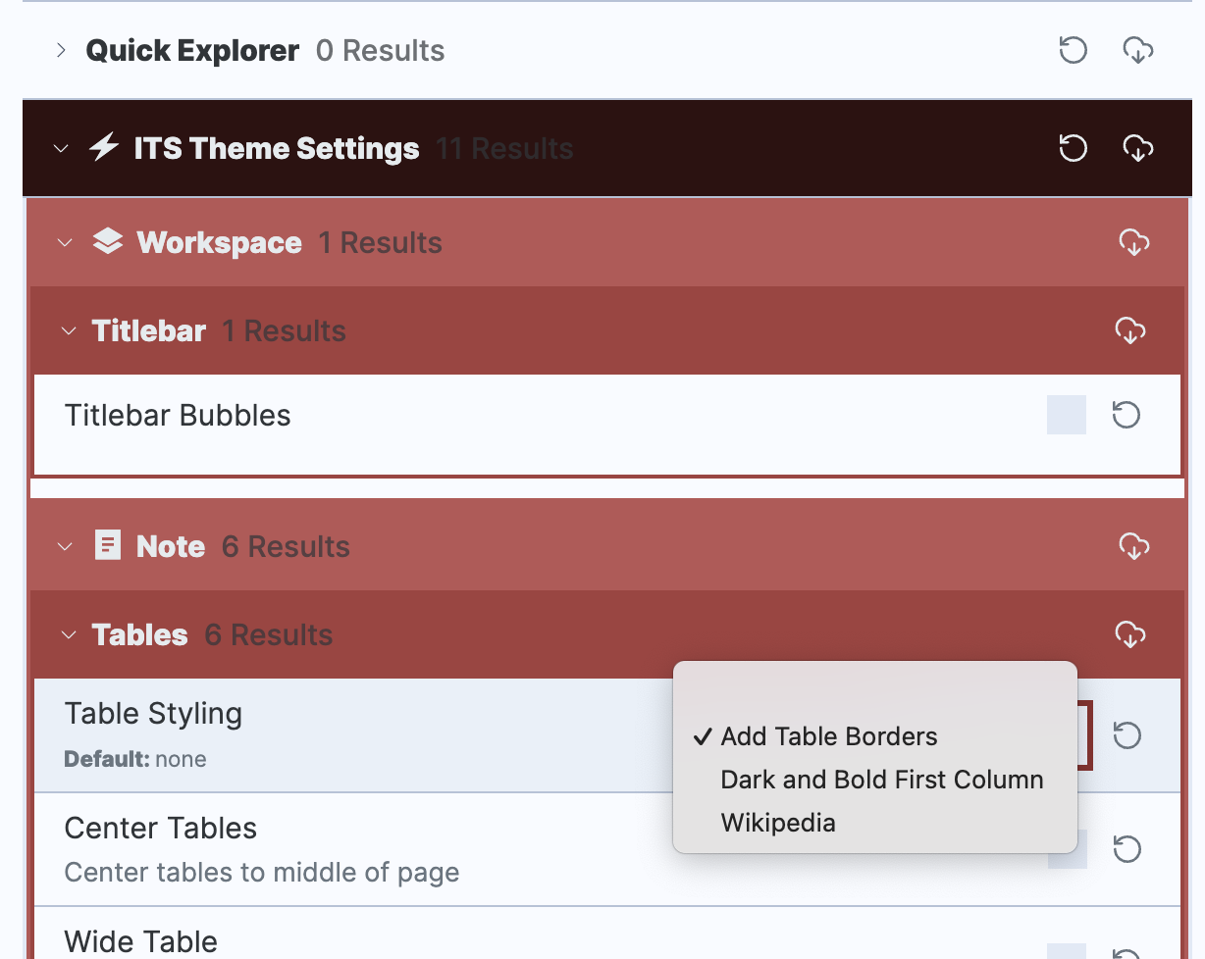Open the Table Styling dropdown field
This screenshot has height=959, width=1205.
(1079, 735)
